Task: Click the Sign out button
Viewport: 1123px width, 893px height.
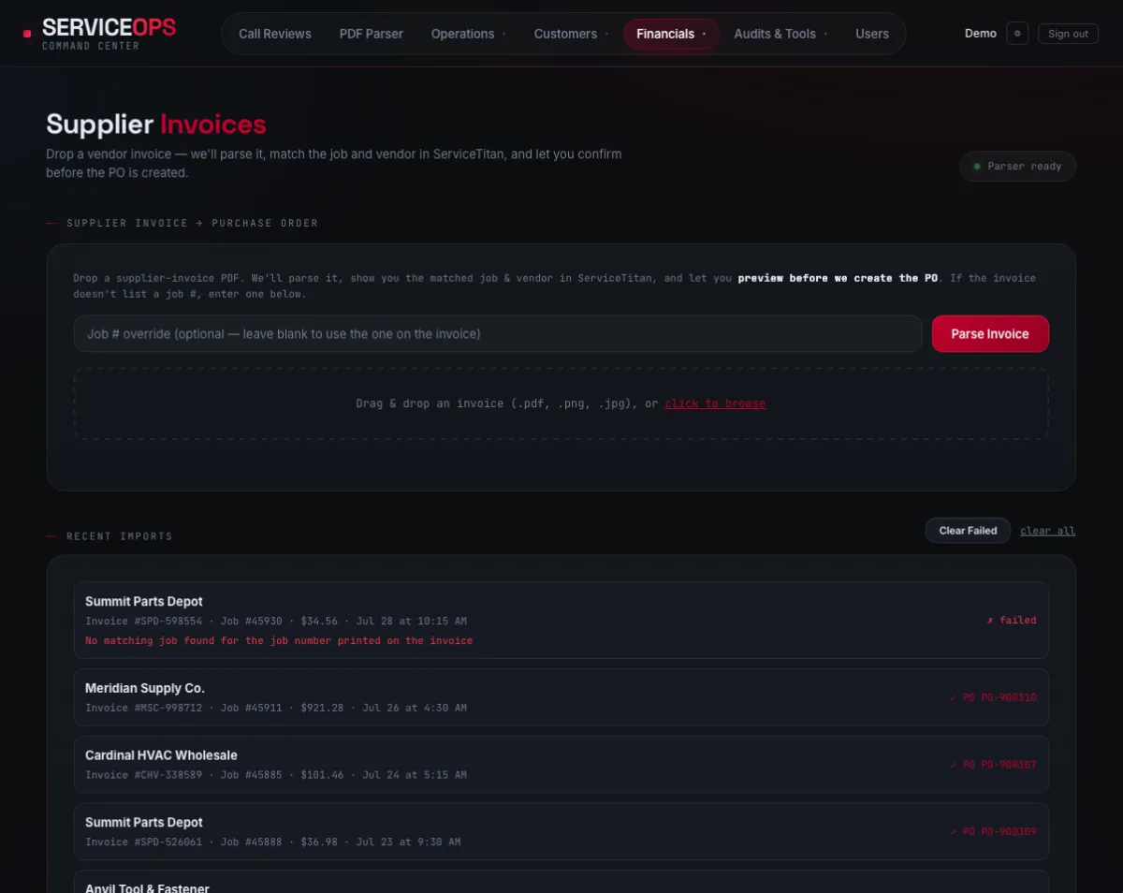Action: 1068,34
